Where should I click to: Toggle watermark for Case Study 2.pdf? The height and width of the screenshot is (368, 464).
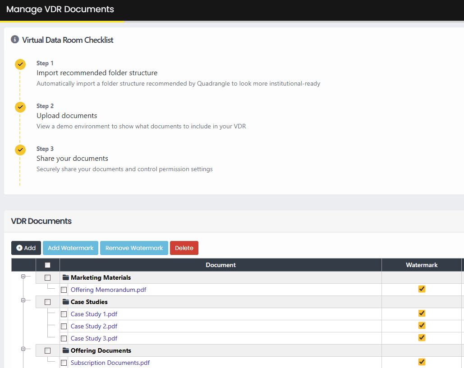422,326
